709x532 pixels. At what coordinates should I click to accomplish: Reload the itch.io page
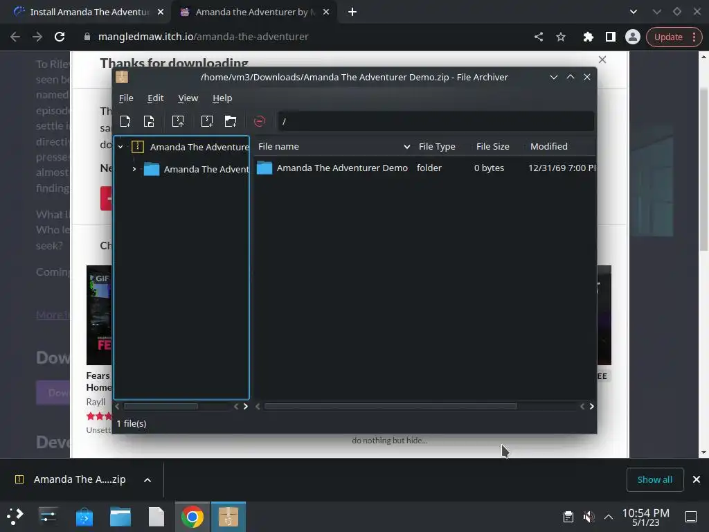(60, 37)
